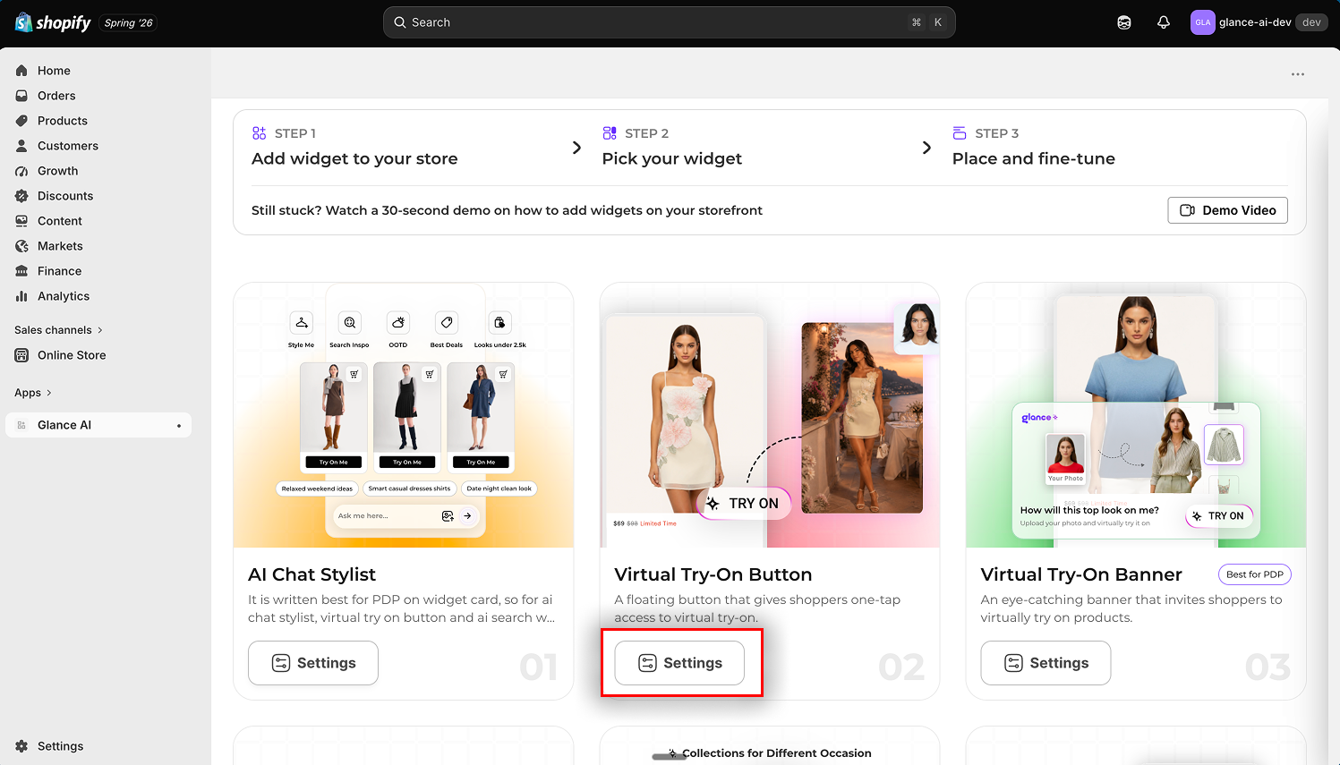Click the Virtual Try-On Banner heading
Image resolution: width=1340 pixels, height=765 pixels.
click(x=1081, y=574)
